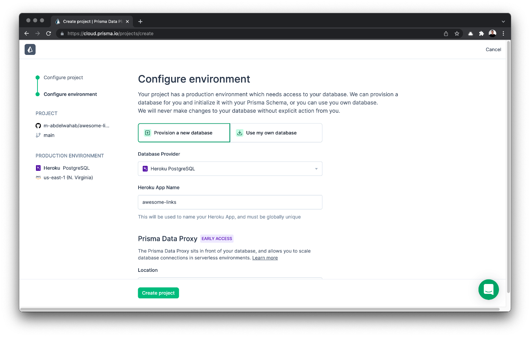Close the Create project tab
This screenshot has height=337, width=530.
128,22
